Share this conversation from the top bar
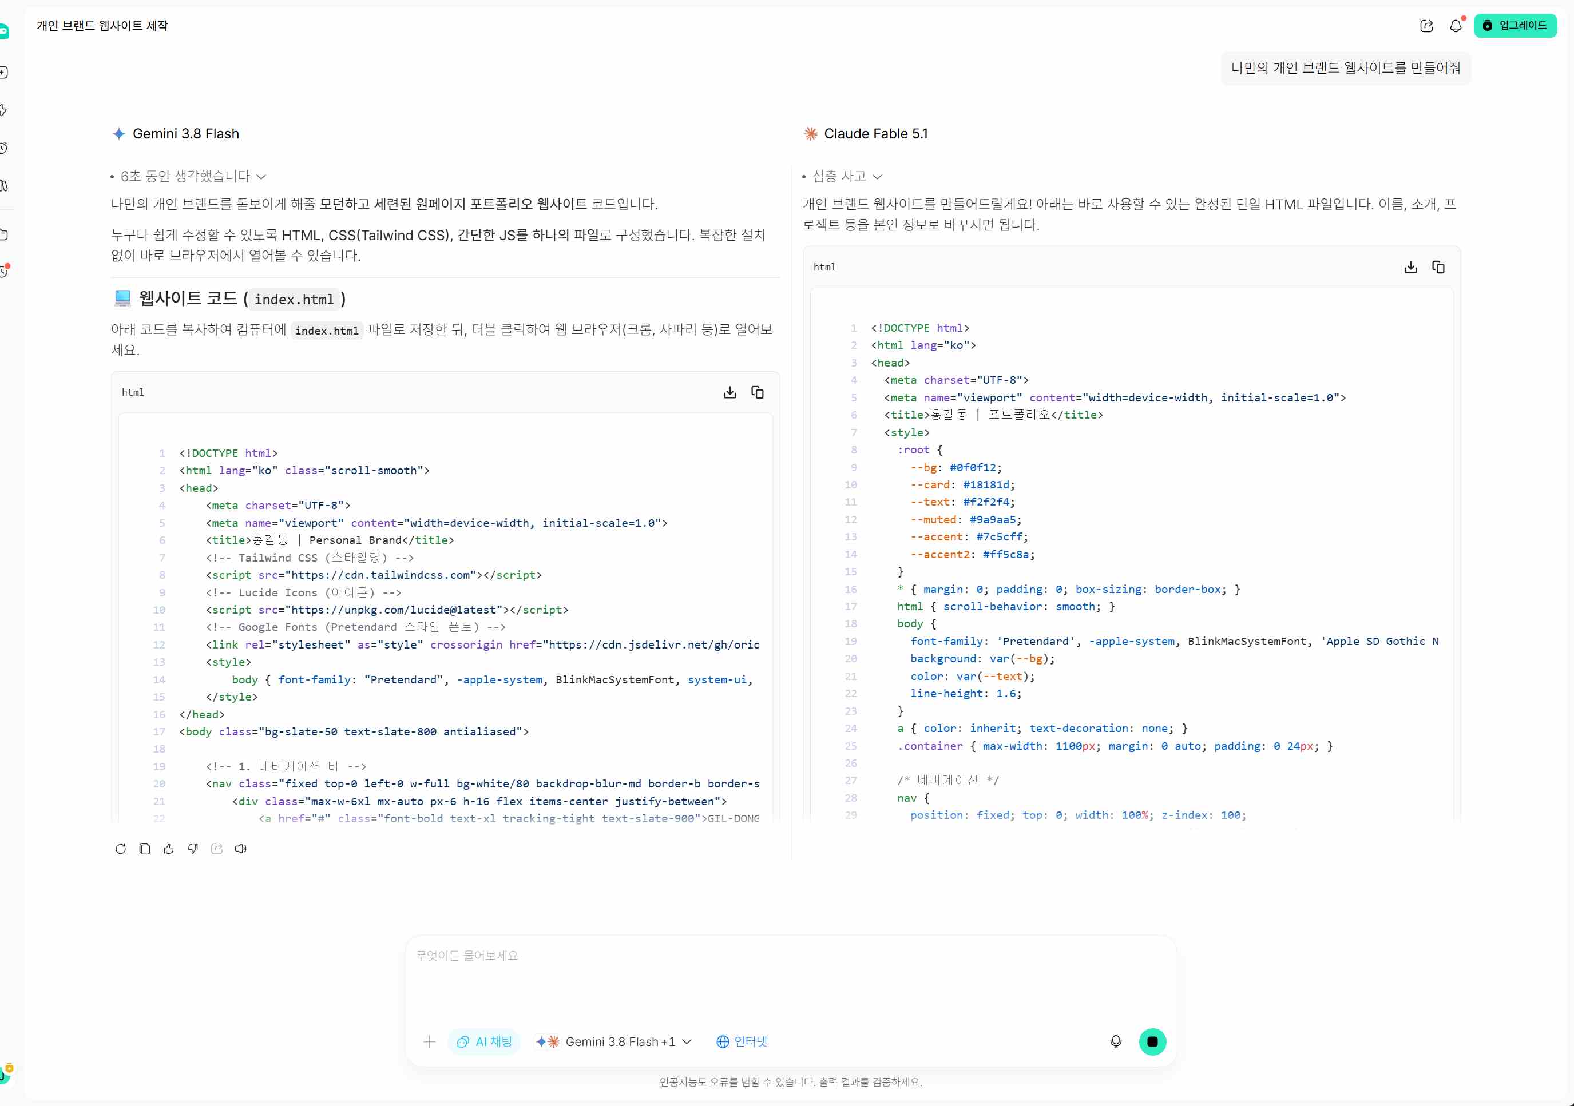The height and width of the screenshot is (1106, 1574). point(1426,26)
